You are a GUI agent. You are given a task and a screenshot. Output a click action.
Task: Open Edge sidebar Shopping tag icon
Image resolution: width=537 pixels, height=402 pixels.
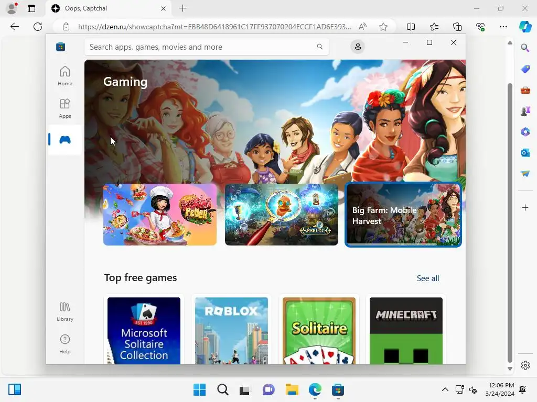[x=525, y=69]
